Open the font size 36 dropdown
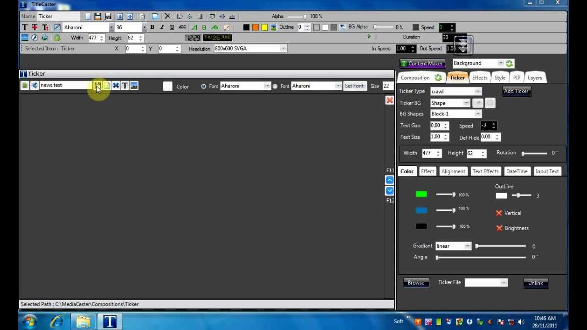Screen dimensions: 587x330 click(x=144, y=27)
